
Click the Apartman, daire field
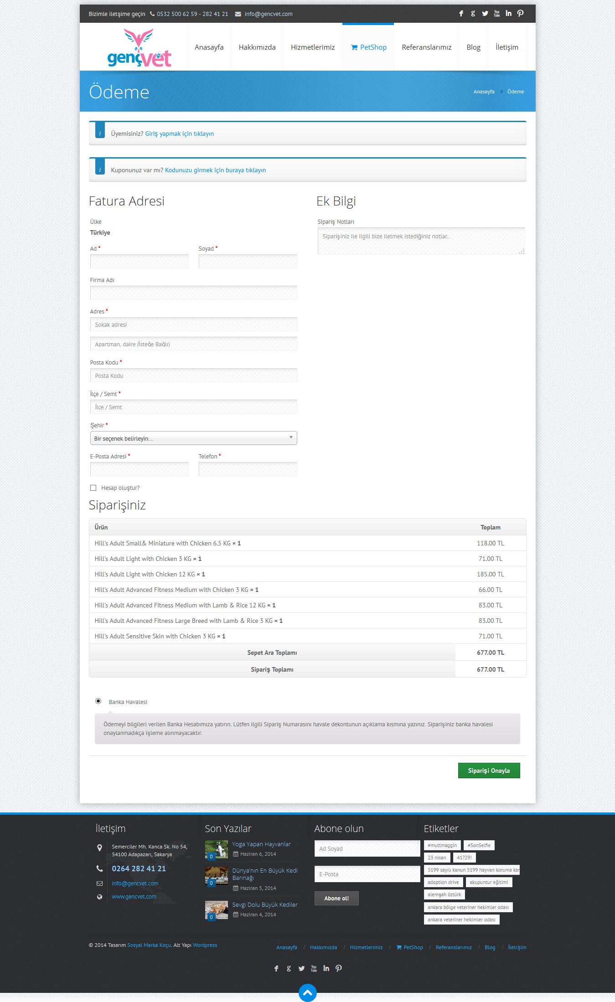(x=193, y=344)
